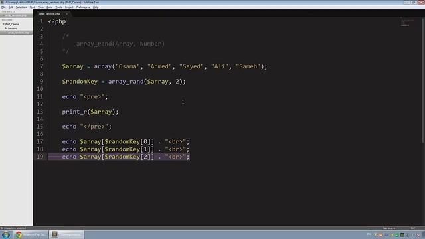
Task: Click the print_r($array) statement
Action: (x=90, y=112)
